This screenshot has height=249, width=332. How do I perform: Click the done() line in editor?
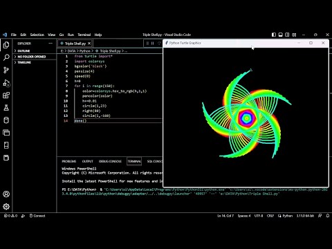point(80,121)
